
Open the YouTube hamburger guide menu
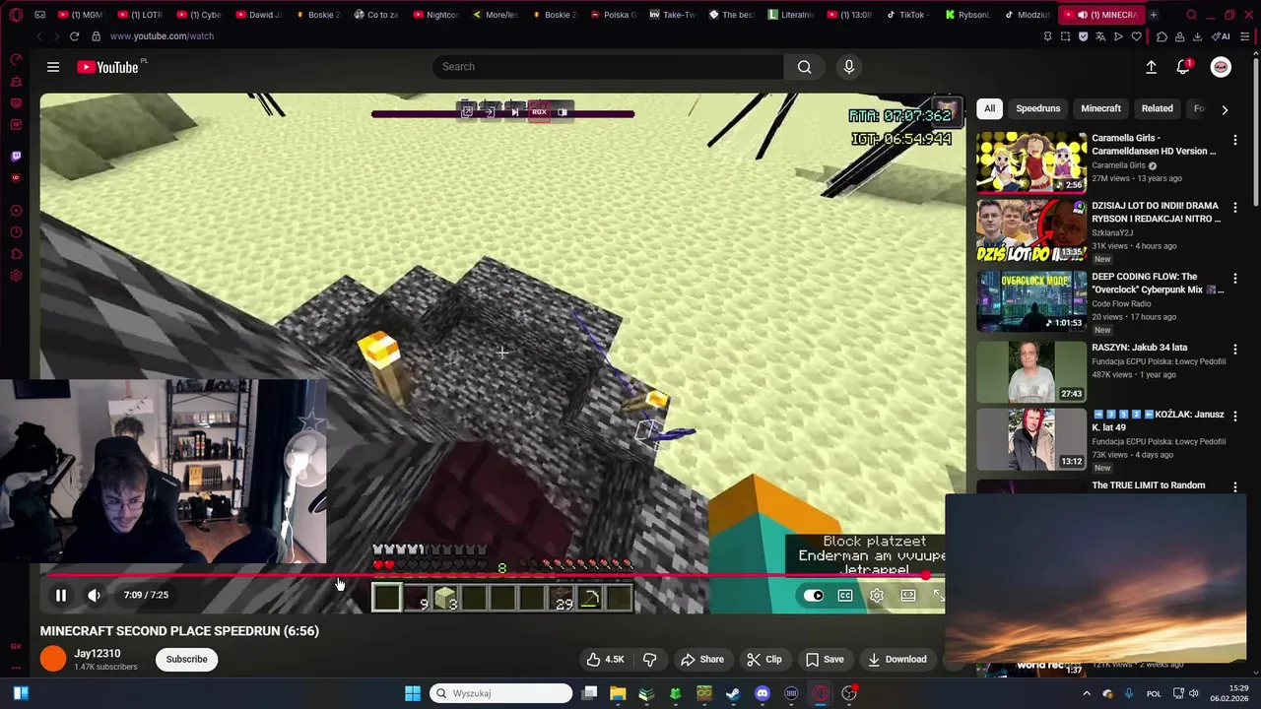(x=53, y=67)
